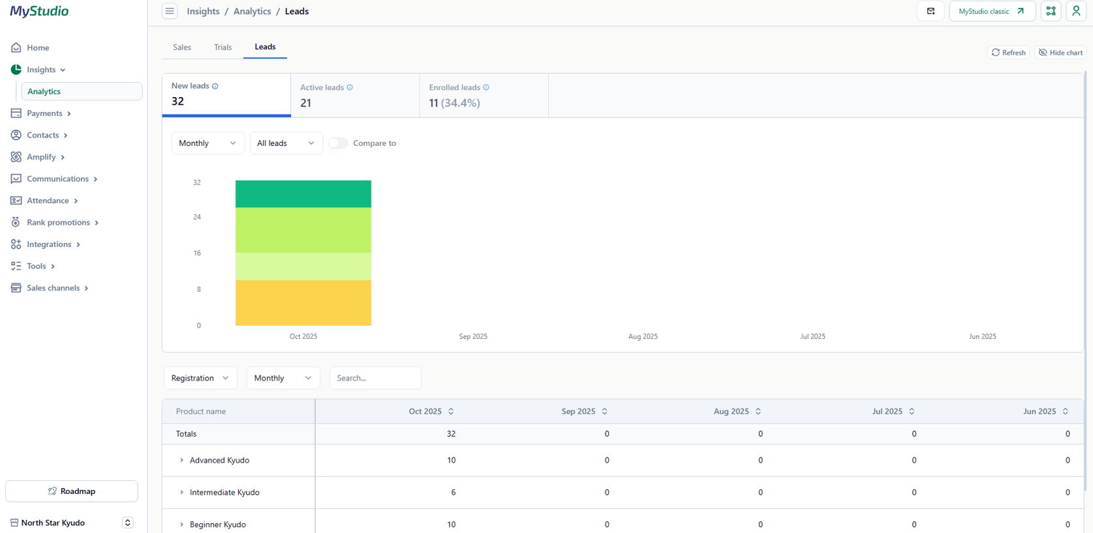
Task: Open the mail inbox icon
Action: [931, 11]
